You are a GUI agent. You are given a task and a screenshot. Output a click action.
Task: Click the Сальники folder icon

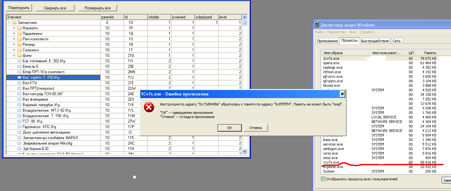(x=19, y=50)
